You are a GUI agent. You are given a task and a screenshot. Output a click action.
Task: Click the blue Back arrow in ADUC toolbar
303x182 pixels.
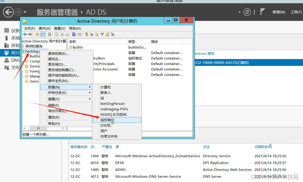pos(25,35)
